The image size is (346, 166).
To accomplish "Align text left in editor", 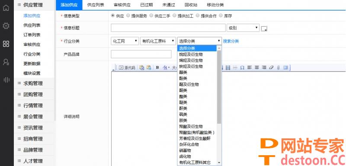I will point(250,68).
